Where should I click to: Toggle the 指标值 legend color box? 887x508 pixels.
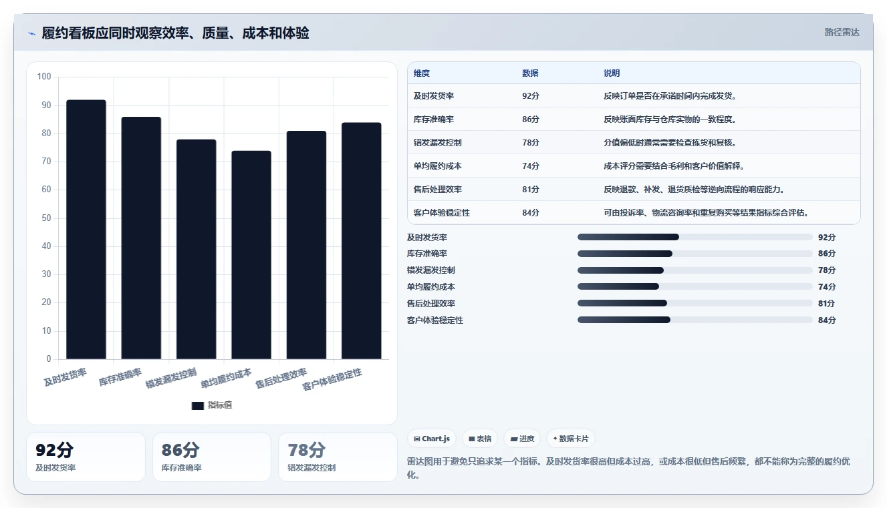[197, 405]
